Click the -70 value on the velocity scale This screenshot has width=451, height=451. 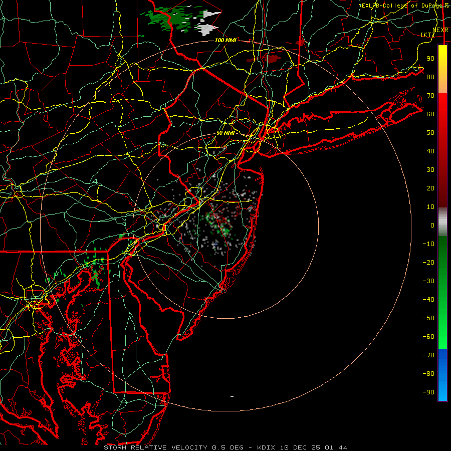coord(428,355)
